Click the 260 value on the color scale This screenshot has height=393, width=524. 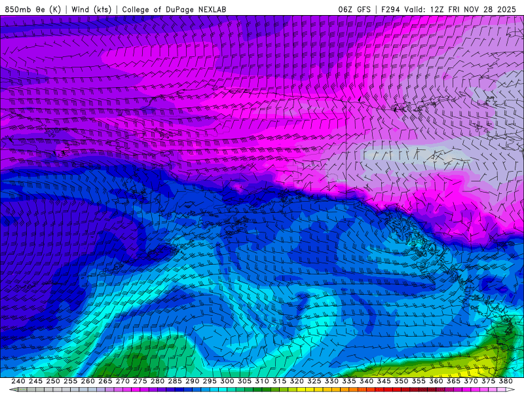point(88,381)
